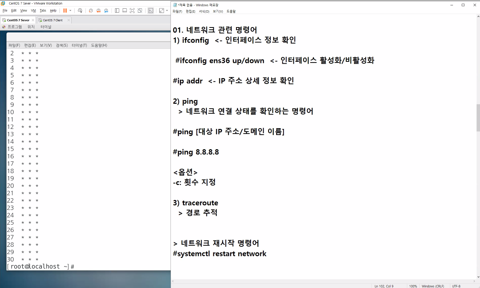
Task: Click the Notepad icon in its title bar
Action: 175,5
